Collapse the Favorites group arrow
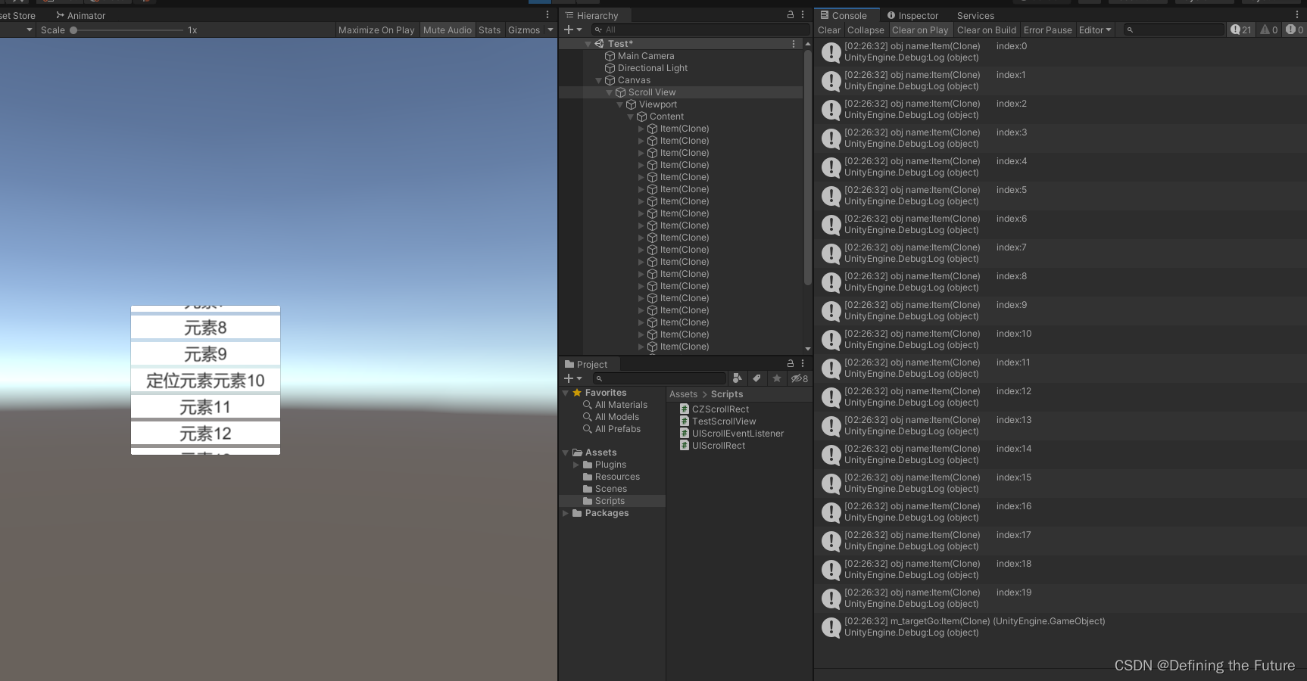This screenshot has height=681, width=1307. [x=566, y=393]
